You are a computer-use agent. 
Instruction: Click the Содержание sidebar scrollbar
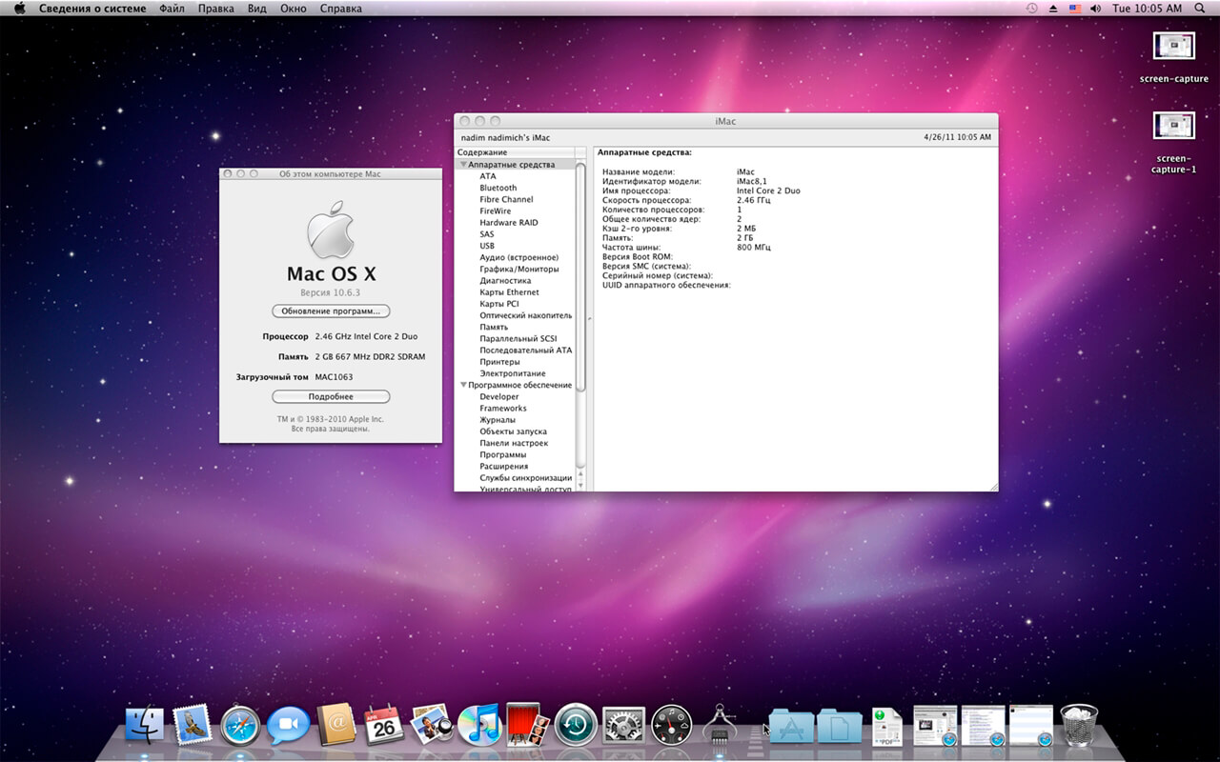tap(580, 276)
